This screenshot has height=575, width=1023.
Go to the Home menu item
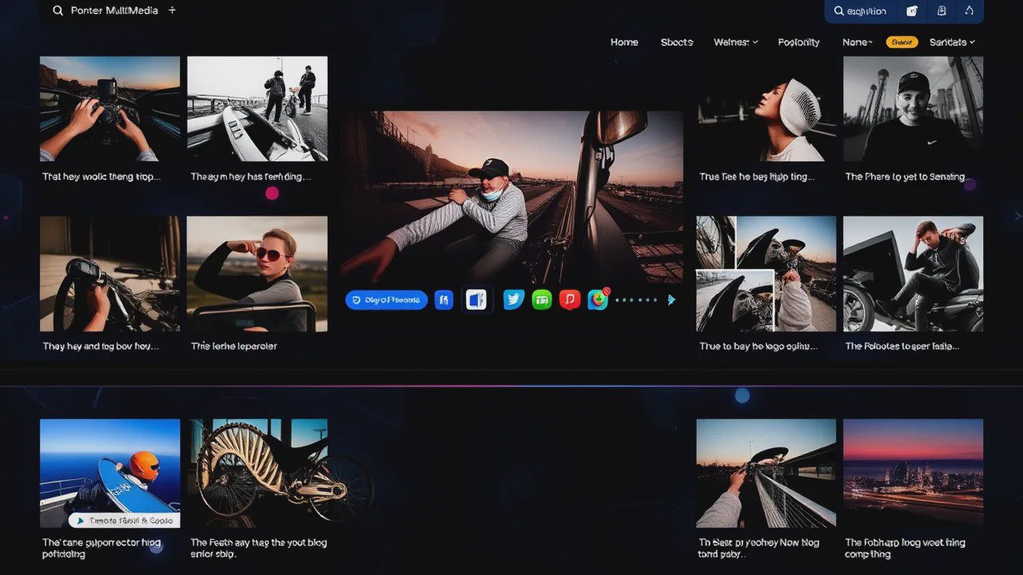click(x=624, y=42)
